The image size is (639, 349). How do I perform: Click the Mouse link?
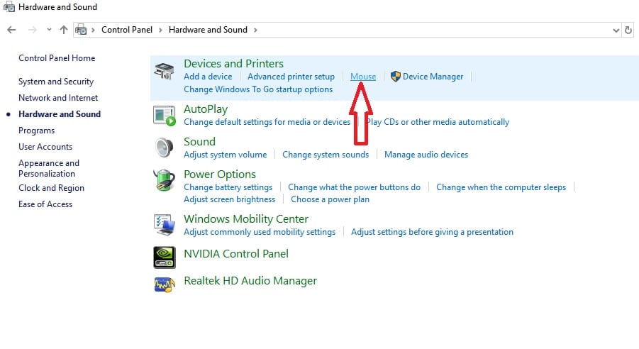[x=363, y=77]
